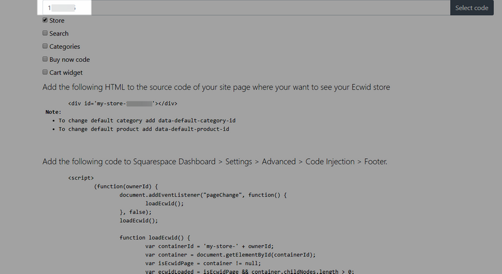The height and width of the screenshot is (274, 502).
Task: Click the Squarespace Code Injection instruction text
Action: pos(215,161)
